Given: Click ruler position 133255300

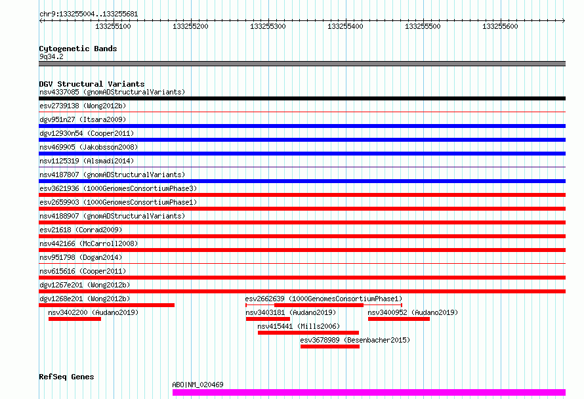Looking at the screenshot, I should [x=268, y=26].
